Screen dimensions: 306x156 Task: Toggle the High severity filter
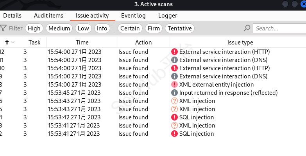click(x=34, y=28)
